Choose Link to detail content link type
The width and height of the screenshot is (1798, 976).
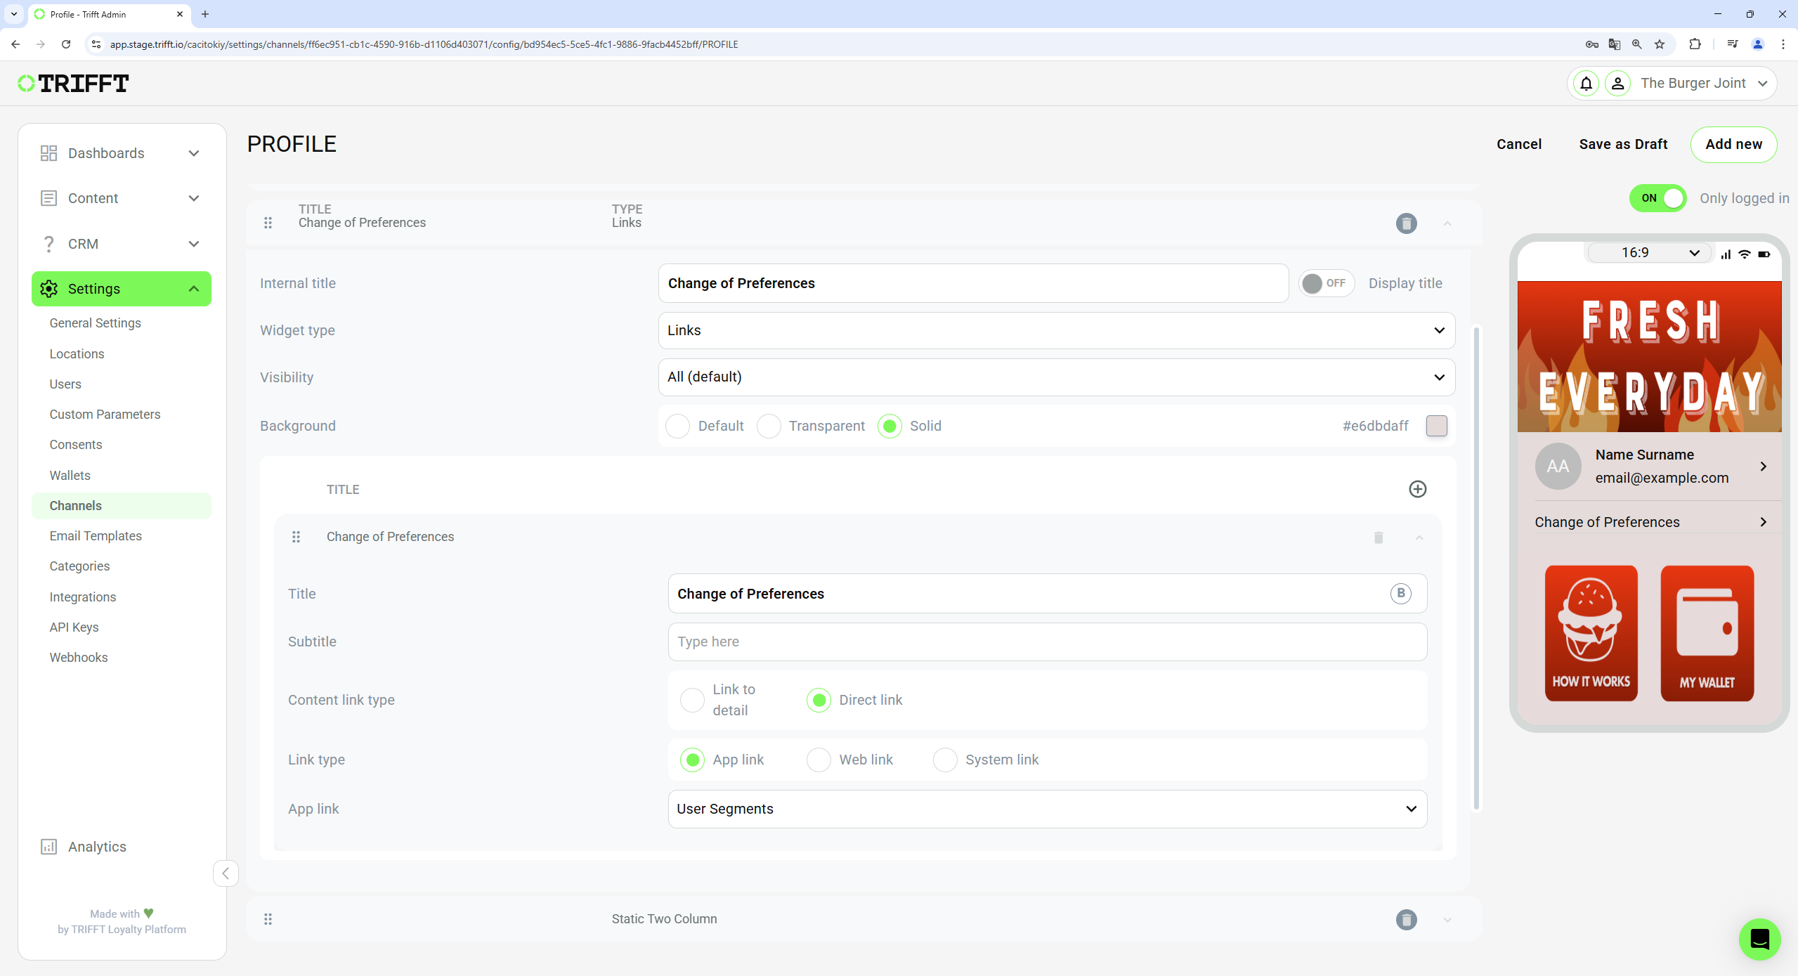(692, 700)
